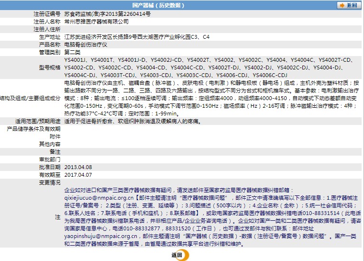Click the 返回 button at top right
Screen dimensions: 364x261
[x=349, y=5]
